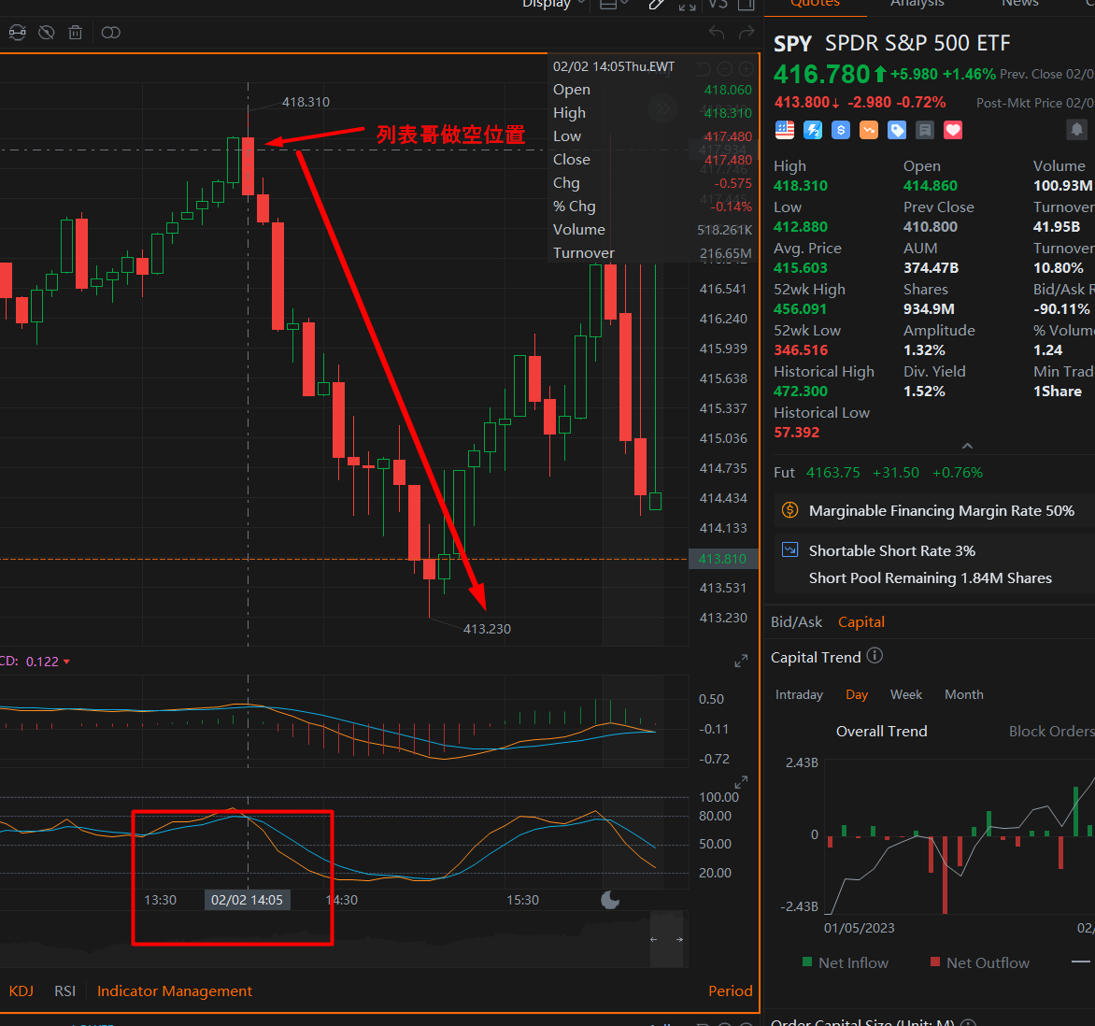Screen dimensions: 1095x1026
Task: Click the bell price alert icon
Action: [1077, 129]
